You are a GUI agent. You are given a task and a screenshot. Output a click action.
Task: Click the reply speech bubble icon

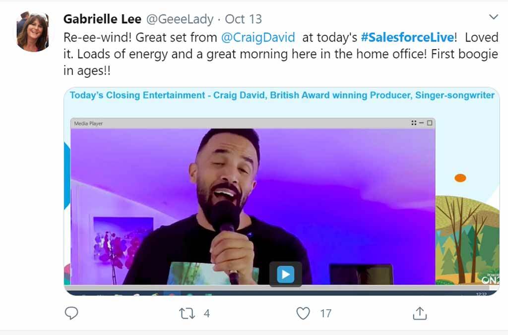(x=71, y=313)
